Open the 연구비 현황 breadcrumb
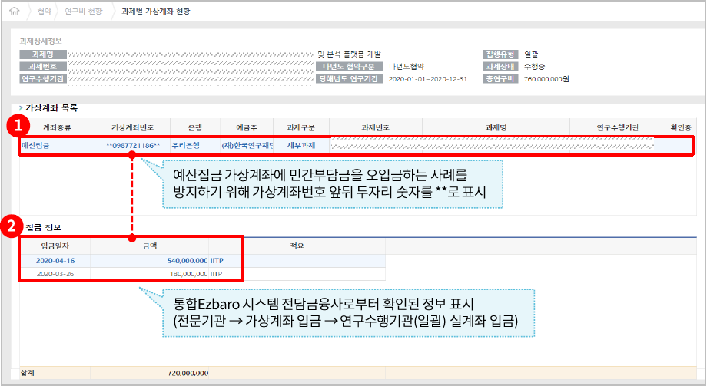 (x=84, y=12)
